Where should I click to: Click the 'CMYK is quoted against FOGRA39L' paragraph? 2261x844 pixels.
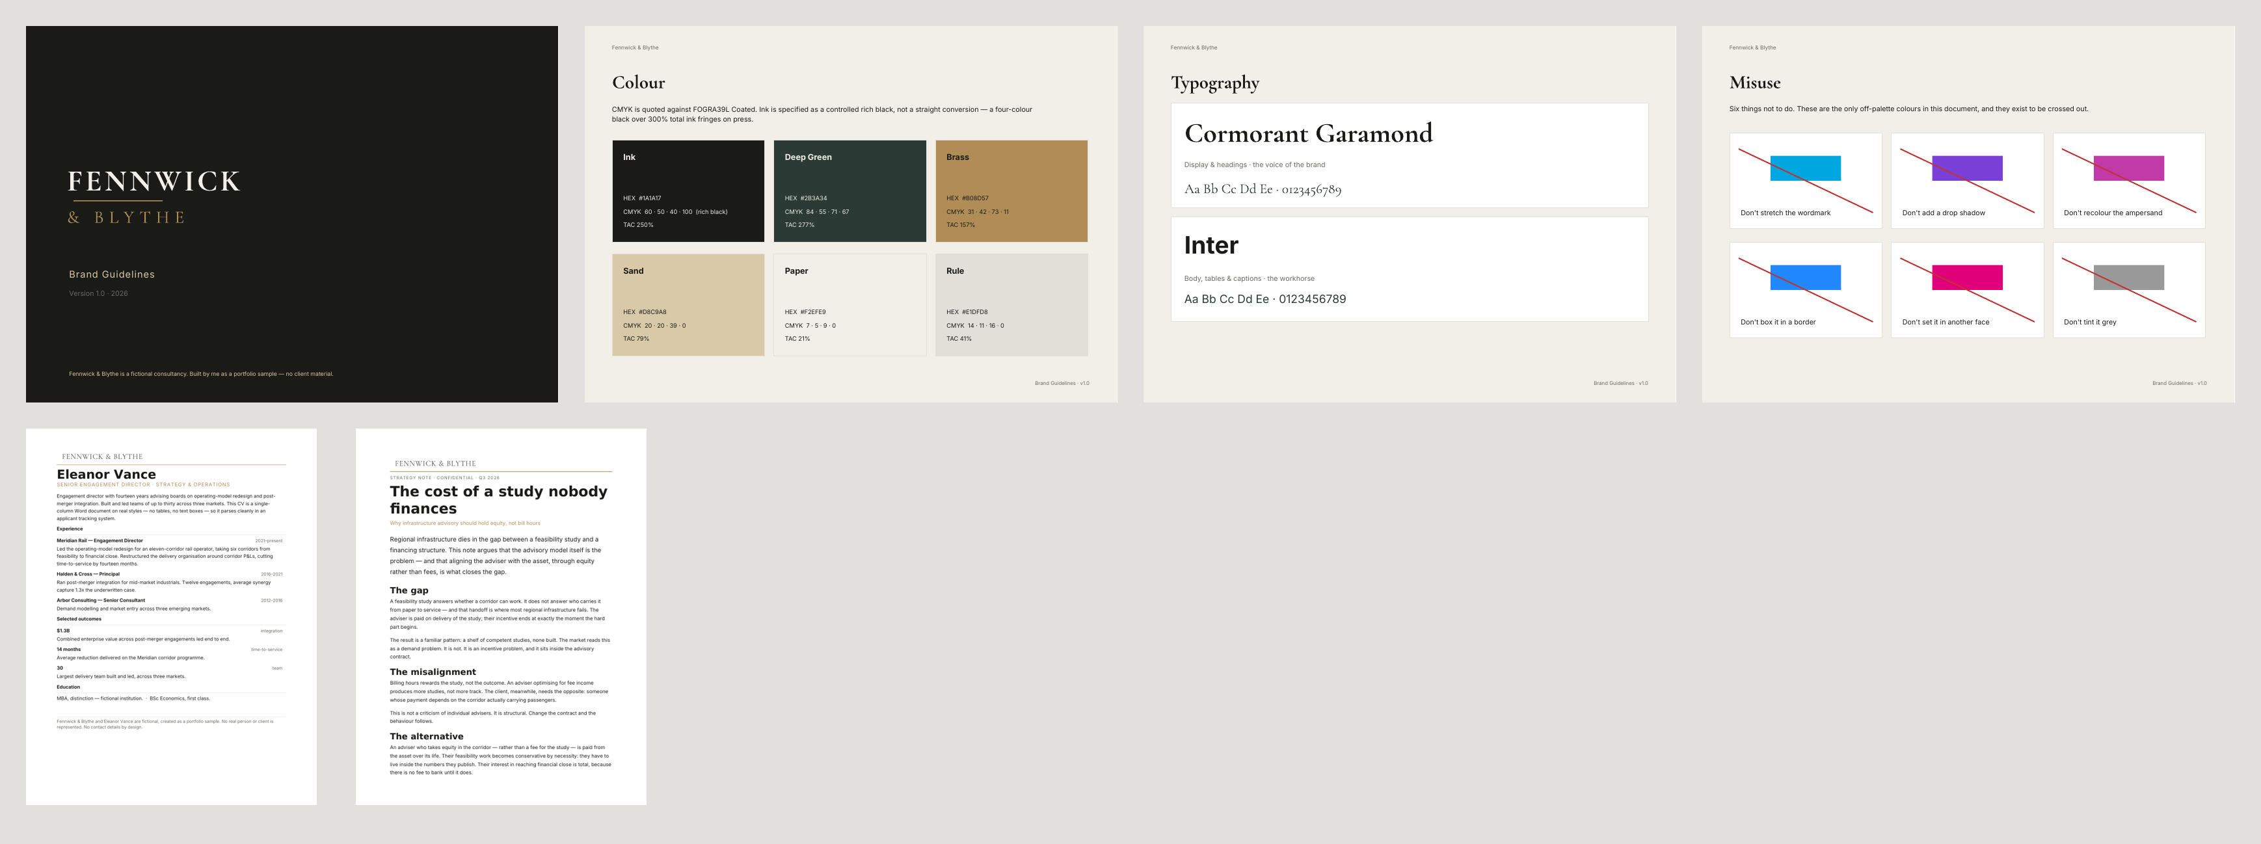click(822, 114)
